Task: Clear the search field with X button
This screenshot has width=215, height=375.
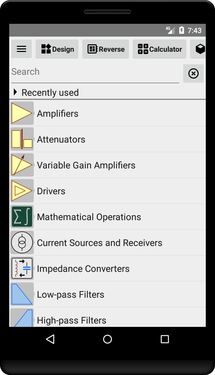Action: point(193,74)
